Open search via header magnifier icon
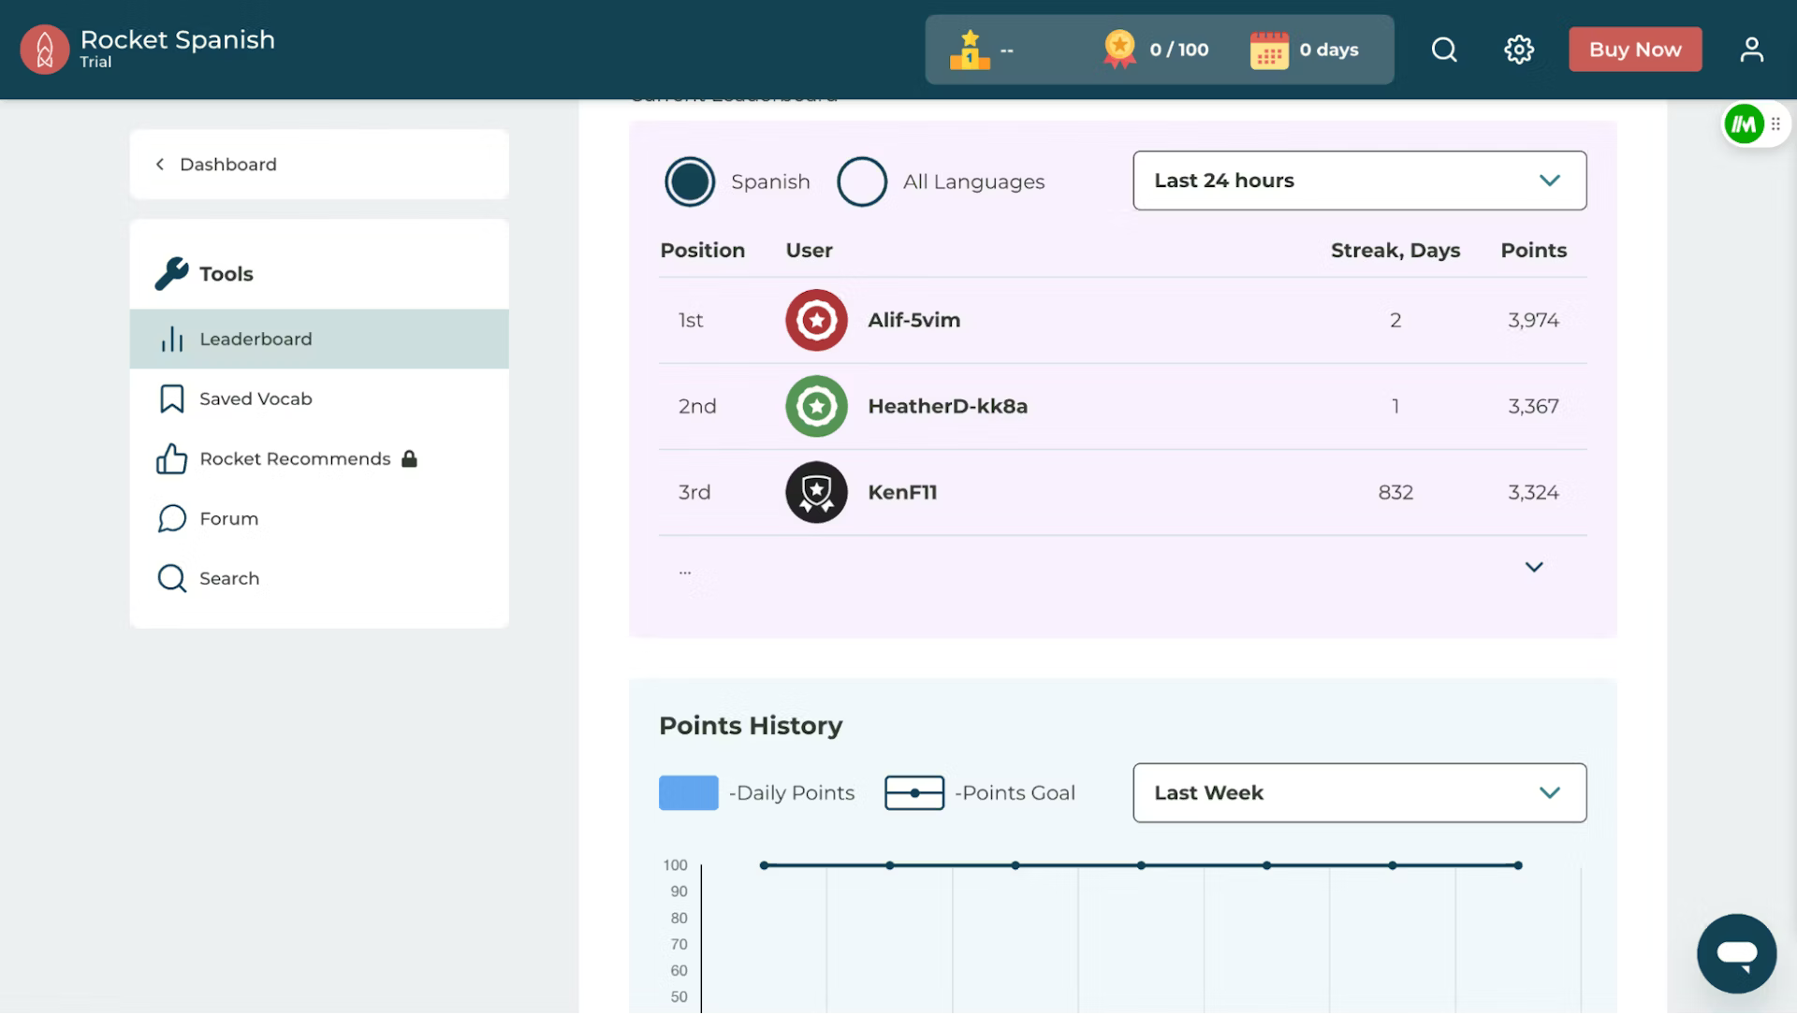This screenshot has width=1797, height=1014. [x=1444, y=50]
